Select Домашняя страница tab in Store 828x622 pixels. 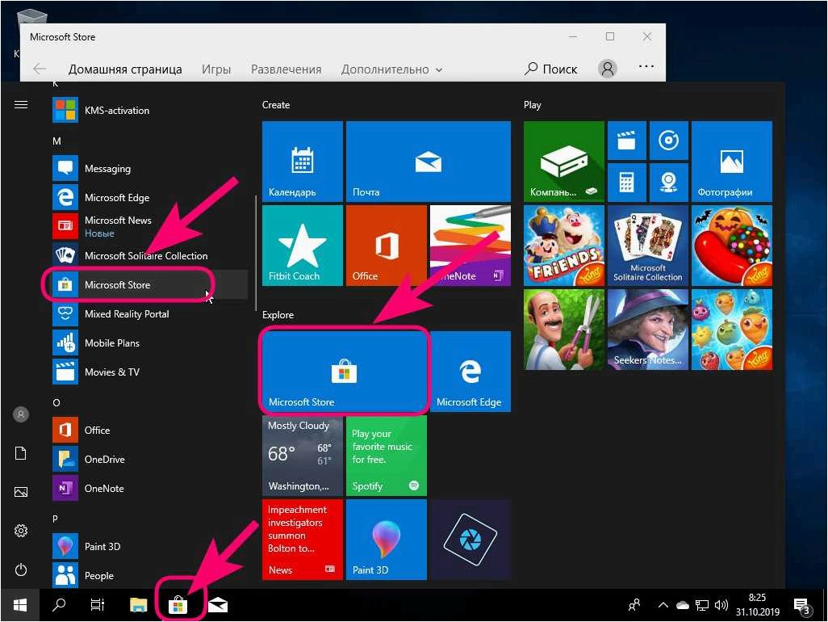pos(125,69)
